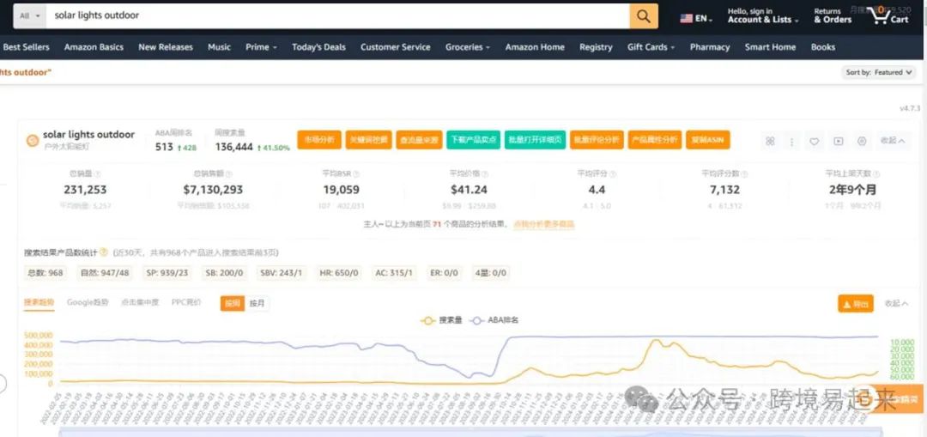Open the vertical three-dots more menu
Image resolution: width=927 pixels, height=437 pixels.
coord(791,142)
